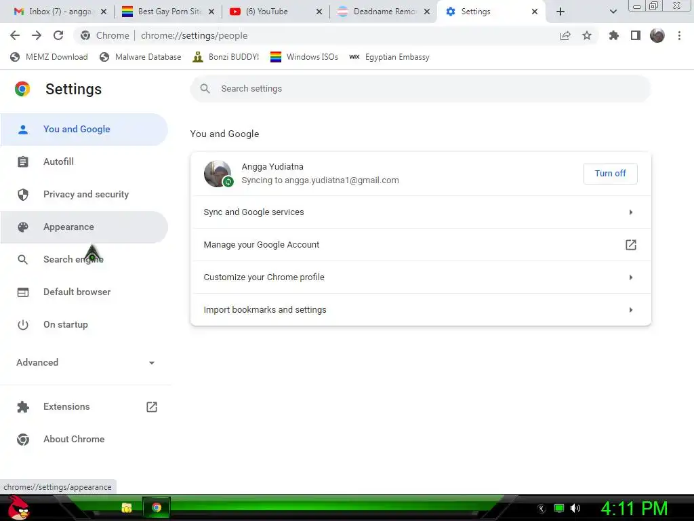Viewport: 694px width, 521px height.
Task: Open the Extensions puzzle icon in toolbar
Action: click(614, 35)
